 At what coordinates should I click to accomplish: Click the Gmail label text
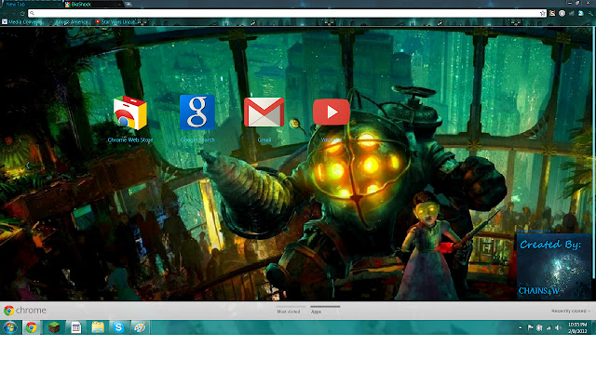coord(264,140)
